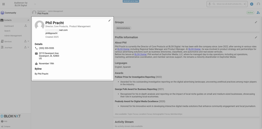Open BLOX Digital link after 'Before his tenure at'

pos(140,54)
